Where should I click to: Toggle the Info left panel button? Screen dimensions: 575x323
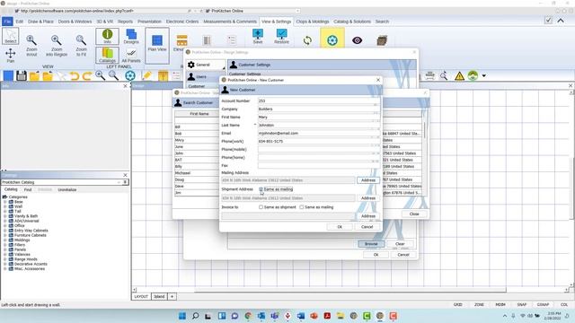click(107, 36)
